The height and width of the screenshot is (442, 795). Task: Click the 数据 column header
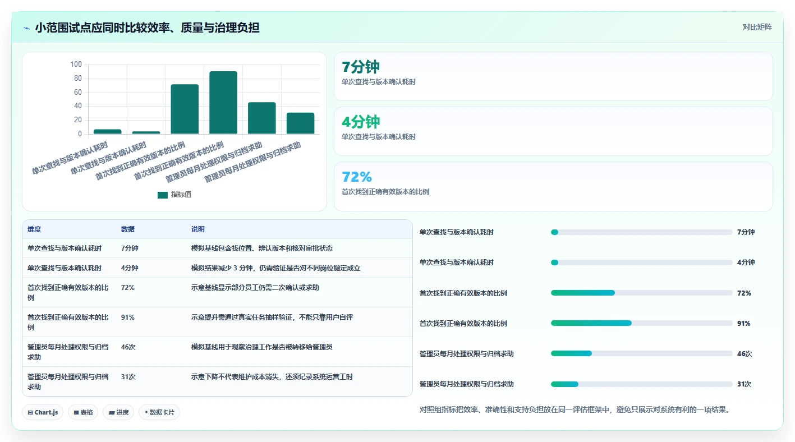point(128,229)
